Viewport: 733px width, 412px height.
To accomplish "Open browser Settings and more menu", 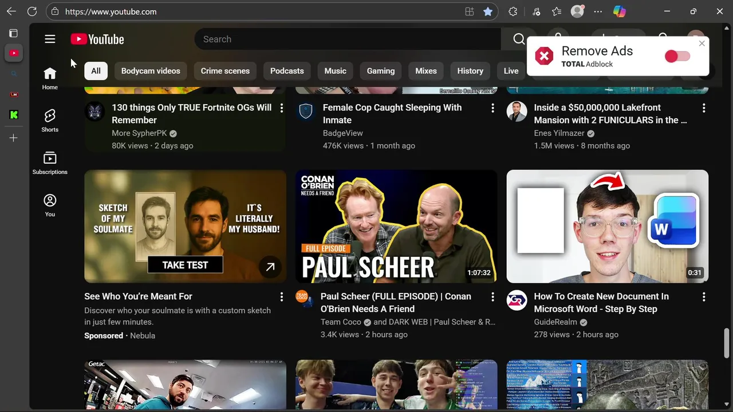I will 598,11.
